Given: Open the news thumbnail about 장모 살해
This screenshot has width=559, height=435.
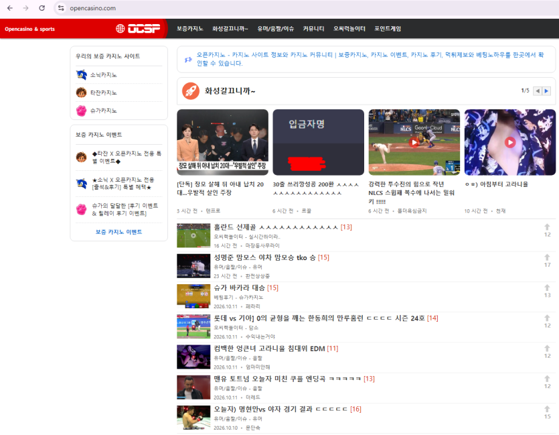Looking at the screenshot, I should click(x=222, y=142).
